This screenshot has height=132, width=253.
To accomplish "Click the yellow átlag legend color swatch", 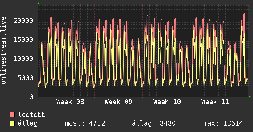I will (12, 123).
